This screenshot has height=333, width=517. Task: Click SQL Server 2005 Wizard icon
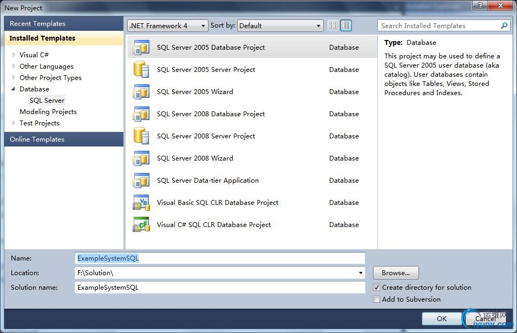pos(141,92)
